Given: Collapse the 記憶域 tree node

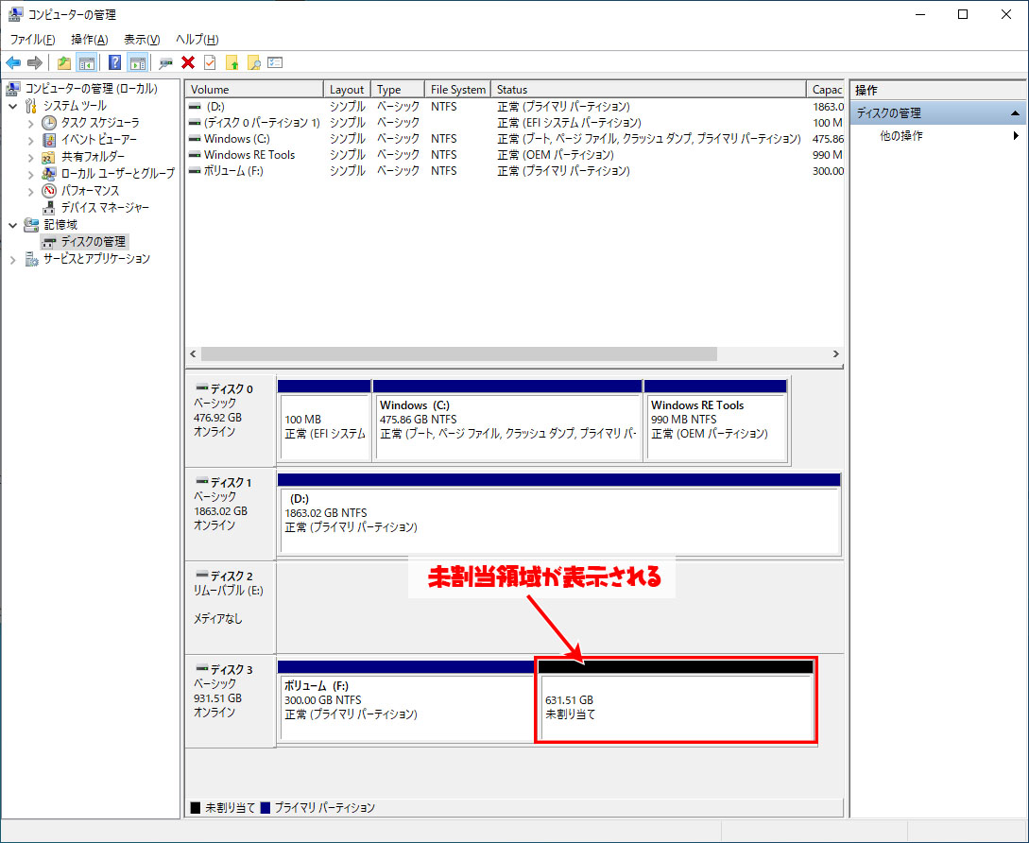Looking at the screenshot, I should coord(13,225).
